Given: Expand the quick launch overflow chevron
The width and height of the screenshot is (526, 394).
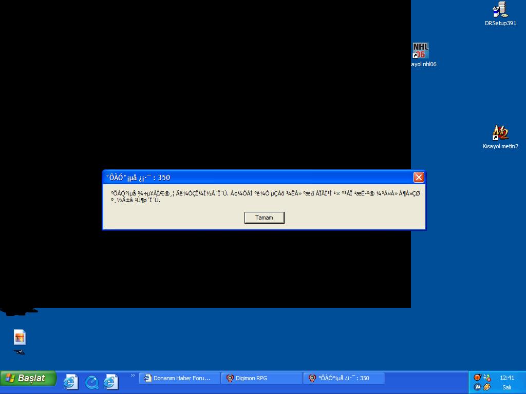Looking at the screenshot, I should coord(133,376).
